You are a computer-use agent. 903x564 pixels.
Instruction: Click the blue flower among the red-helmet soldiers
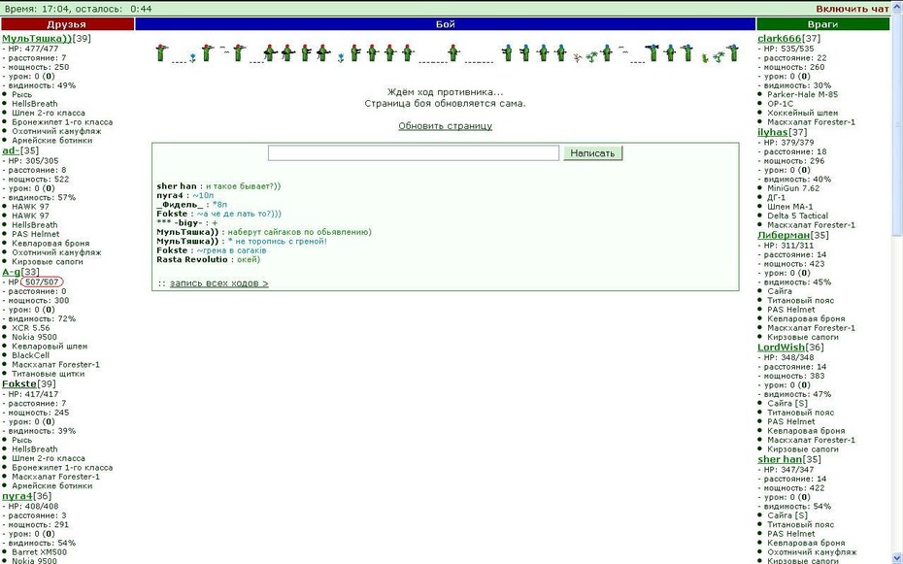pos(341,57)
